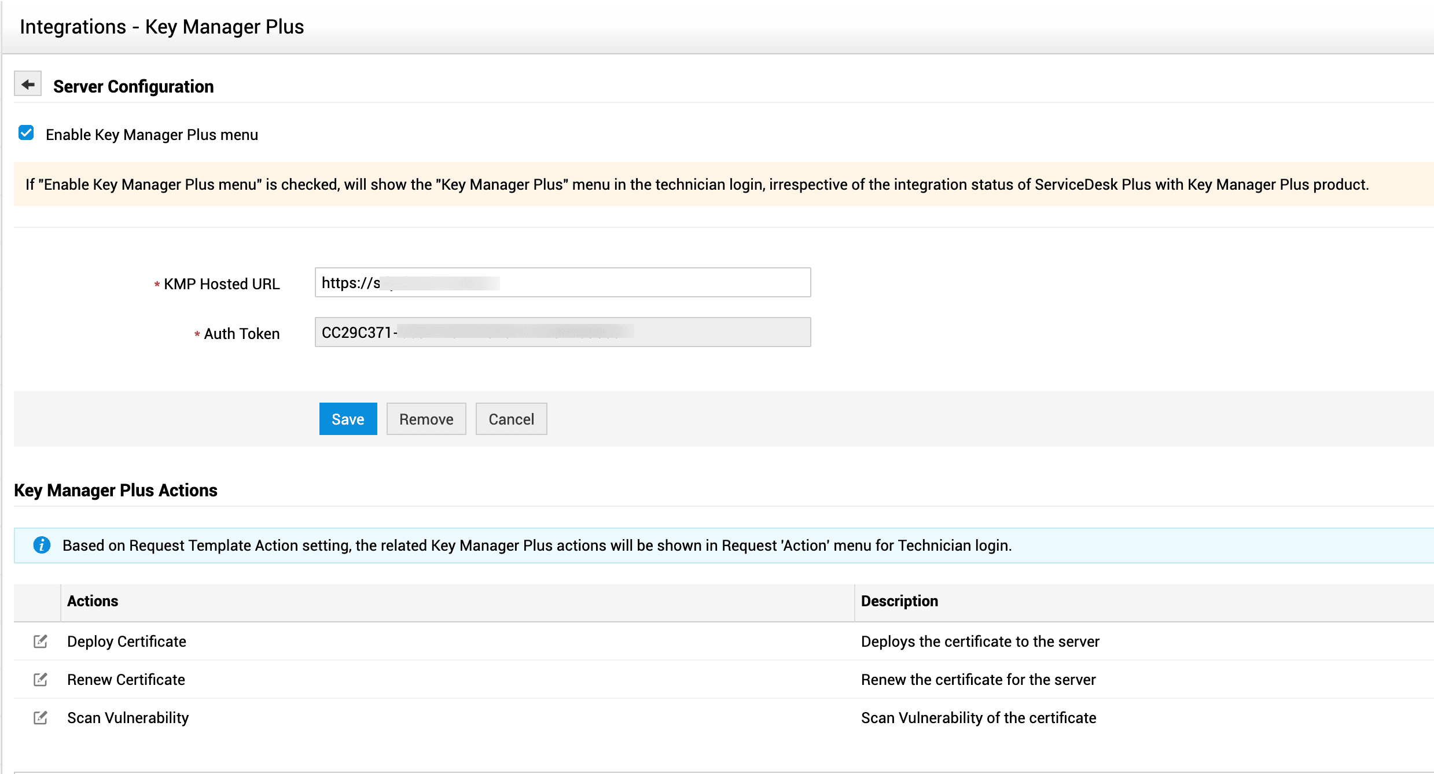Edit the Renew Certificate action
The image size is (1434, 774).
(x=40, y=679)
